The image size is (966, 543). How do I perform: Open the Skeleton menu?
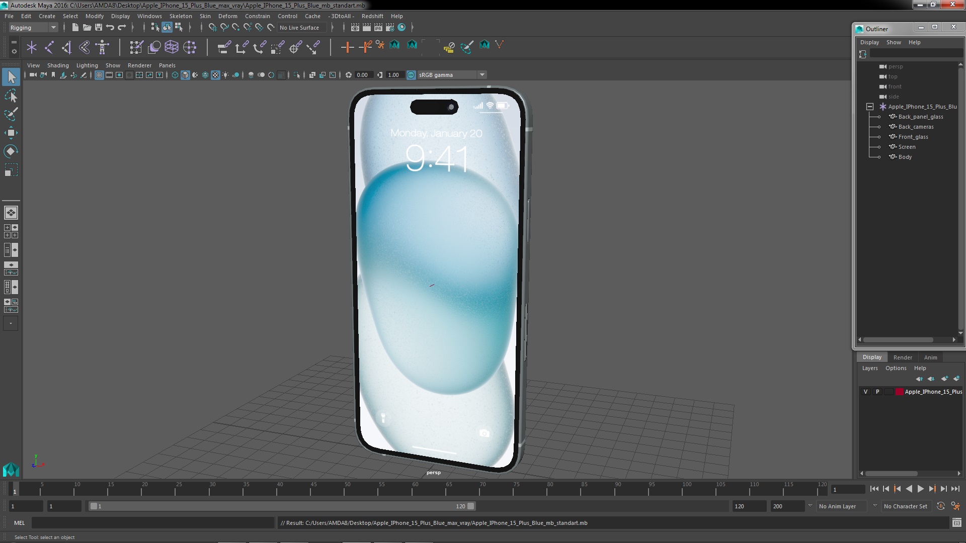point(181,16)
